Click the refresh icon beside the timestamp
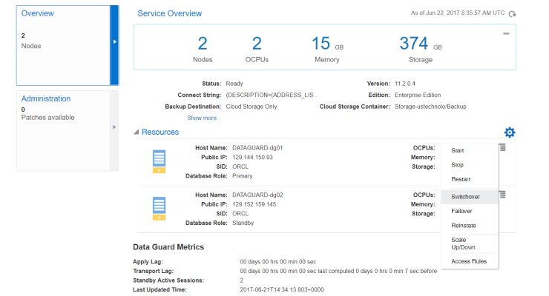The height and width of the screenshot is (296, 549). (512, 14)
